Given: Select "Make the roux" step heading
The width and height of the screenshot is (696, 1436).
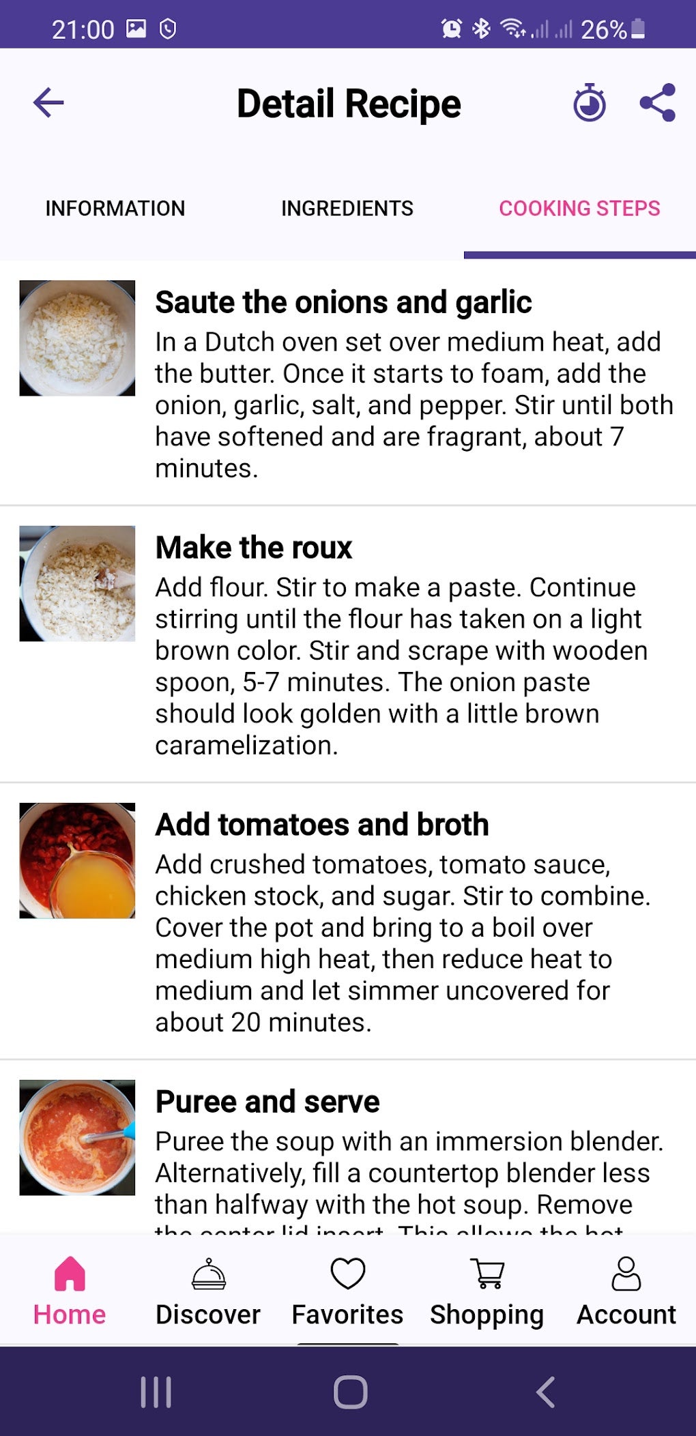Looking at the screenshot, I should pos(254,548).
